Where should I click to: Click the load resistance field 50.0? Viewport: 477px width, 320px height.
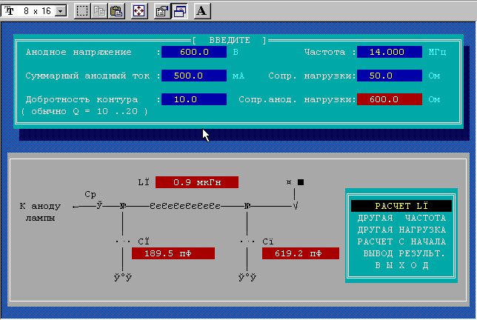389,76
